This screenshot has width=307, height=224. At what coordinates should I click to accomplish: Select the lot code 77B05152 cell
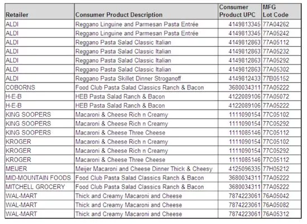281,78
